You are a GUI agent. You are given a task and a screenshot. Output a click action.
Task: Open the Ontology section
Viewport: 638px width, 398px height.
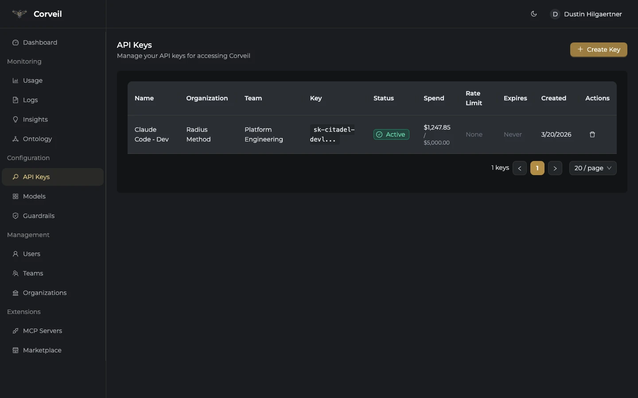point(37,139)
